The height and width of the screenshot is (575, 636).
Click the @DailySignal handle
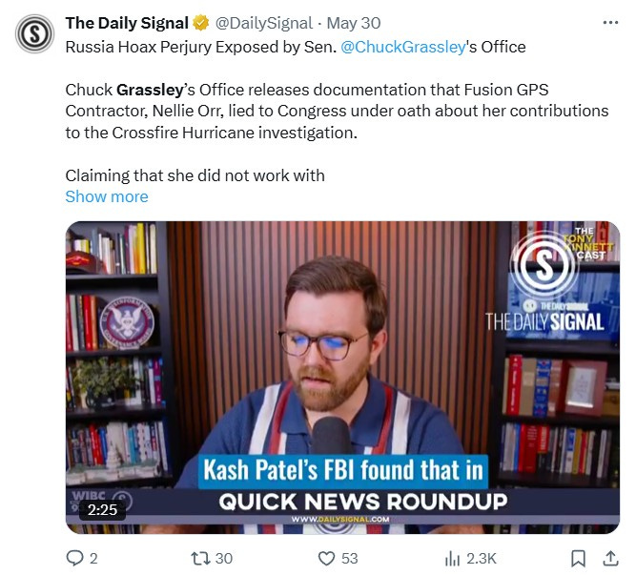pos(263,23)
